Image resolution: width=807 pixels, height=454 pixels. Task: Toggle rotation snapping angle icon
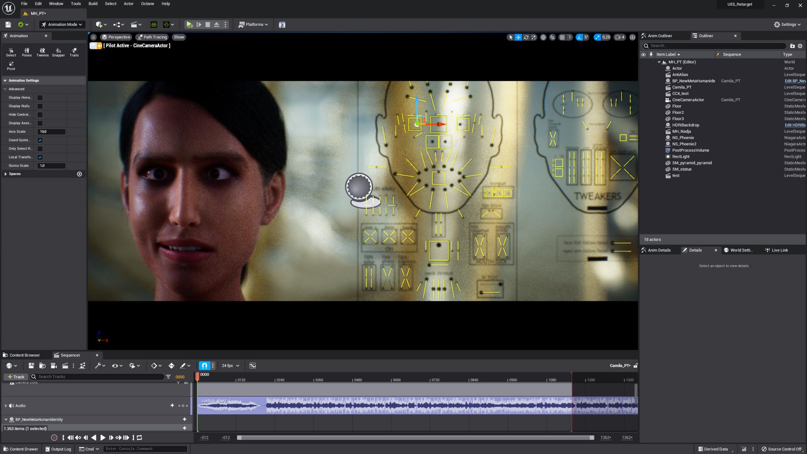coord(579,37)
